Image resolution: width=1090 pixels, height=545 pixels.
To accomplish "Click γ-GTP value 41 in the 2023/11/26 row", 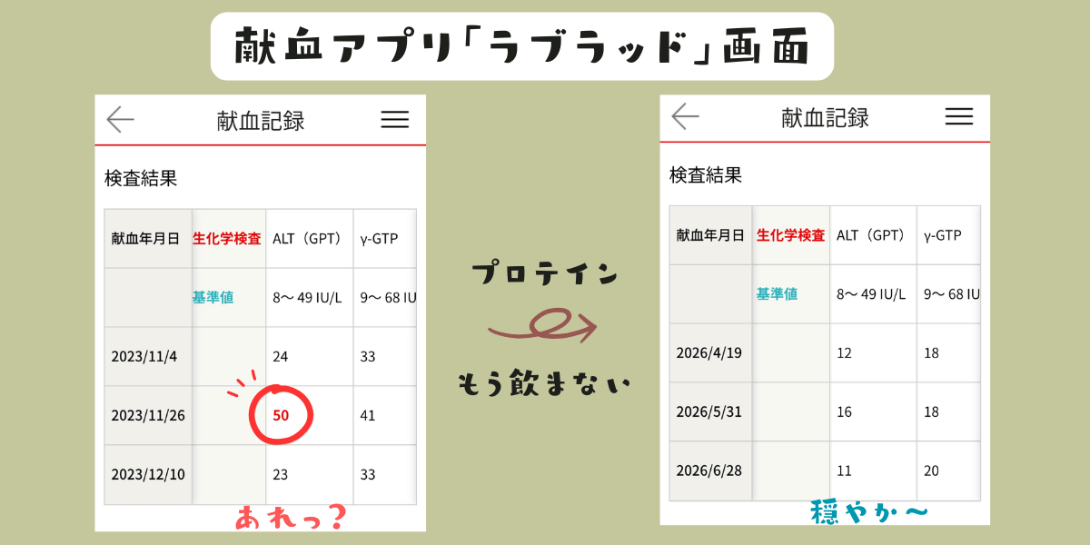I will [368, 415].
